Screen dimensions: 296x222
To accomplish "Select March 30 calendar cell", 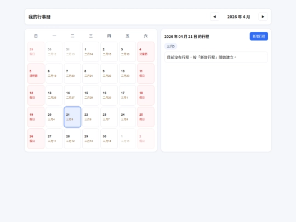I will 54,52.
